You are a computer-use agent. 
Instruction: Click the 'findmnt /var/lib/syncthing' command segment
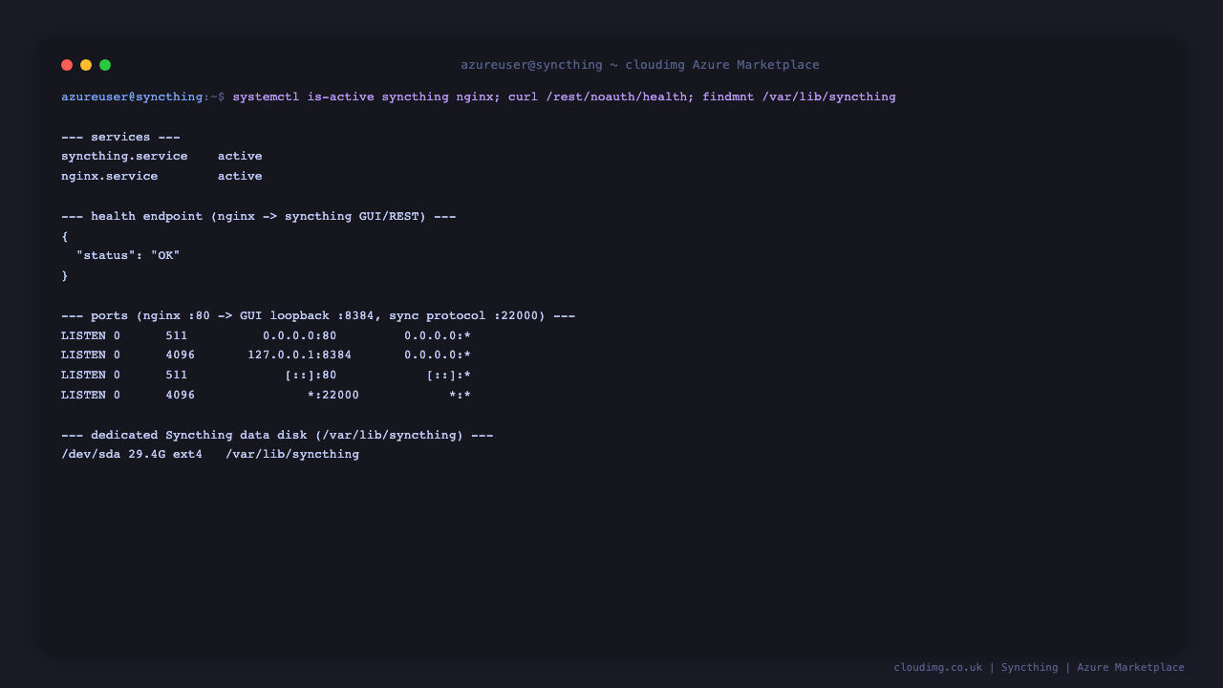point(799,97)
